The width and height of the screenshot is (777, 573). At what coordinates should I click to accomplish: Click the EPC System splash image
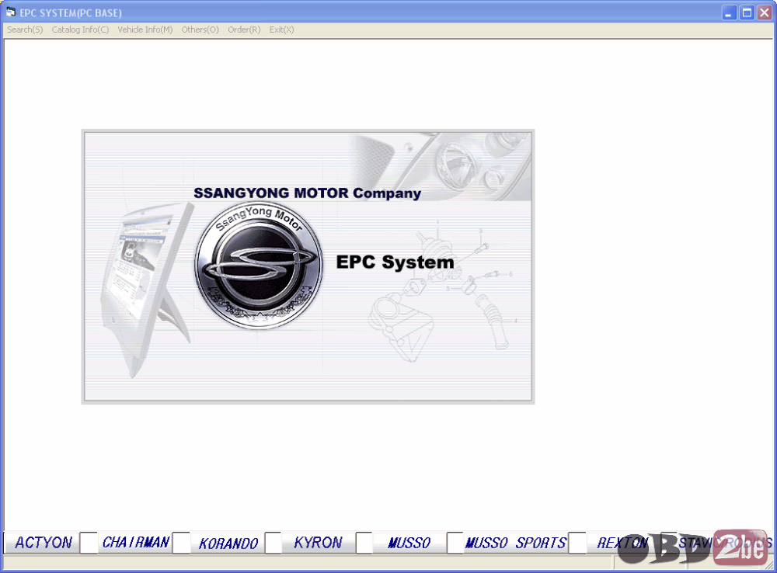pos(308,266)
